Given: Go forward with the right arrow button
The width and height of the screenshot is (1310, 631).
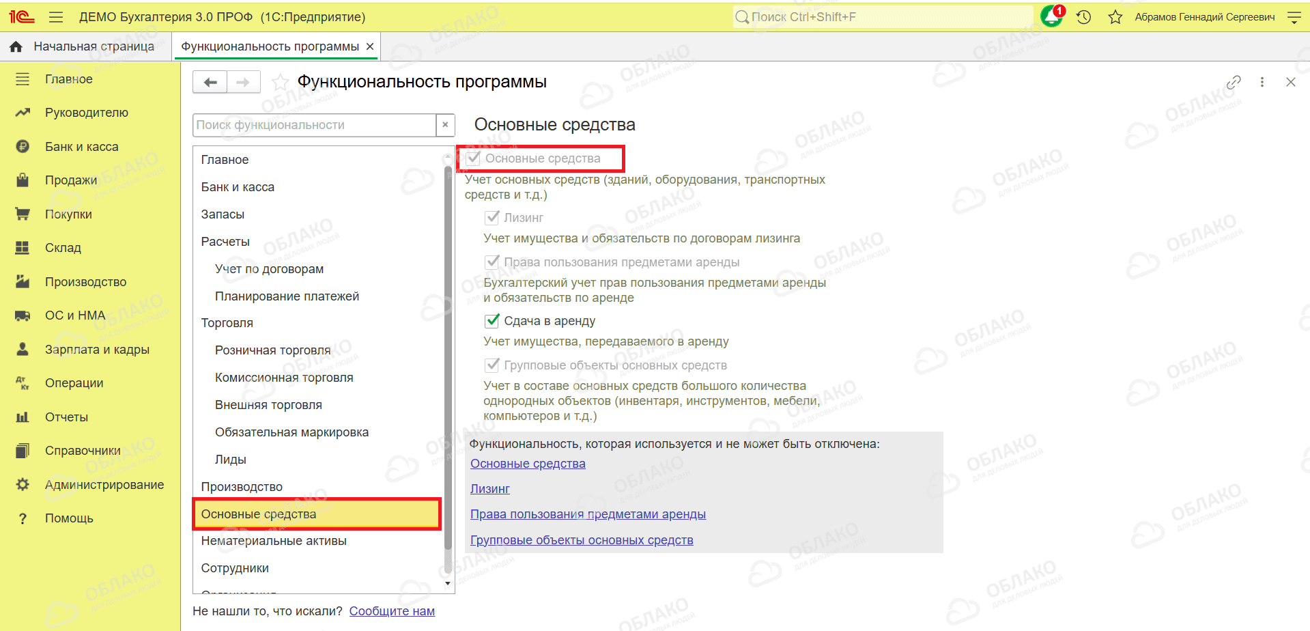Looking at the screenshot, I should (x=243, y=82).
